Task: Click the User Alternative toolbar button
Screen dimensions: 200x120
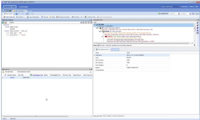Action: pyautogui.click(x=33, y=17)
